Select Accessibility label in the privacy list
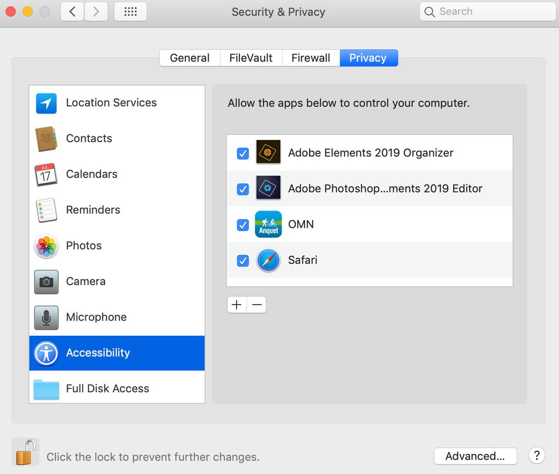The height and width of the screenshot is (474, 559). [98, 353]
